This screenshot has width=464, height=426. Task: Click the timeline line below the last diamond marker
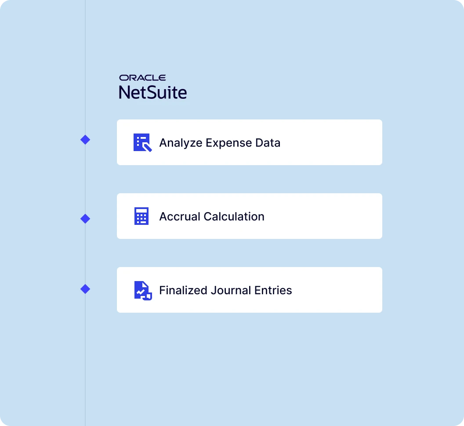point(85,360)
